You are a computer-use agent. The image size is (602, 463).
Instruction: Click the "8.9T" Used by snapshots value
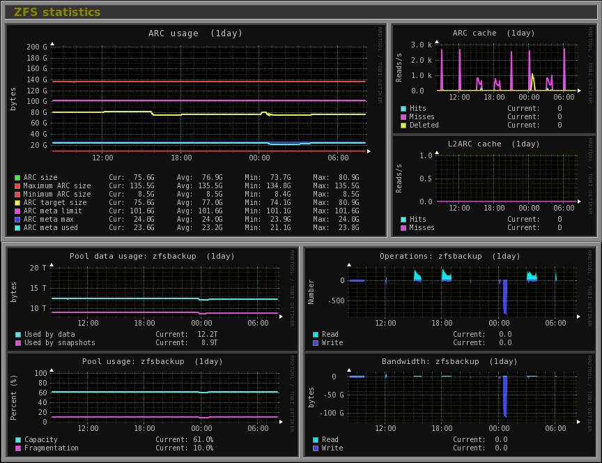tap(210, 343)
